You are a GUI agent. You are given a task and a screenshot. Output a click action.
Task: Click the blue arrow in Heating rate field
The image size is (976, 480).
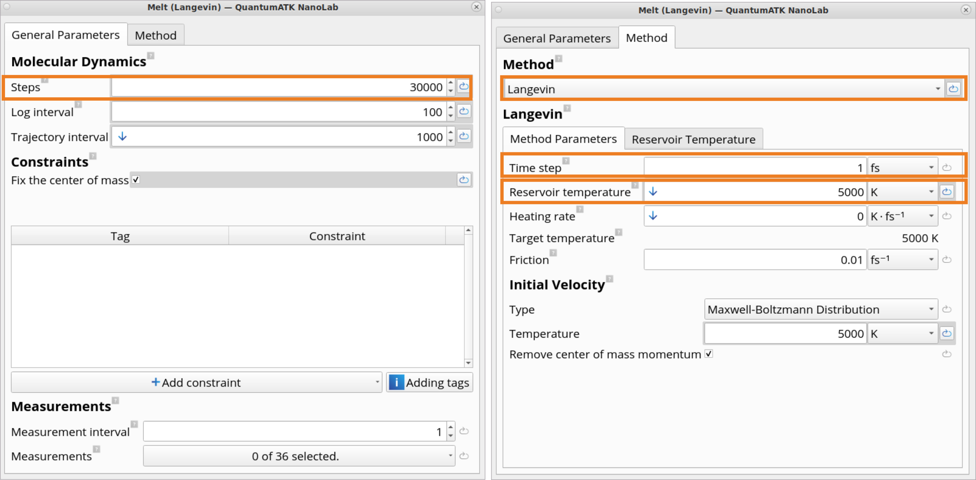[x=653, y=216]
